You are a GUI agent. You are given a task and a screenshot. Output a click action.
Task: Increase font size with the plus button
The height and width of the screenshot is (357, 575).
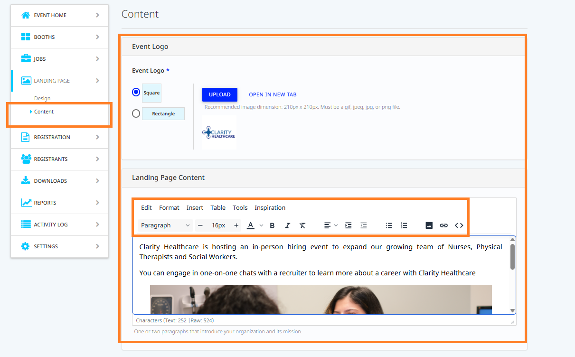click(236, 225)
